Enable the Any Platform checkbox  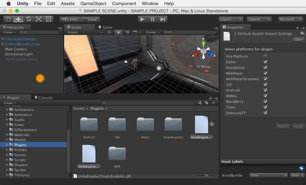pyautogui.click(x=265, y=56)
